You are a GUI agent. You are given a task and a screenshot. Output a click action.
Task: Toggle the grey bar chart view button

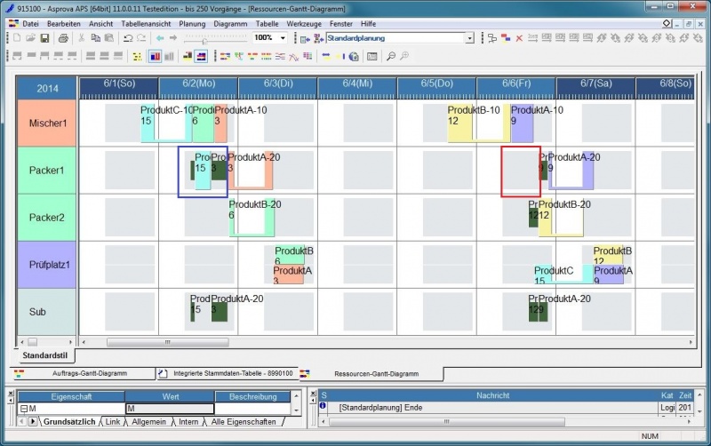(x=169, y=56)
